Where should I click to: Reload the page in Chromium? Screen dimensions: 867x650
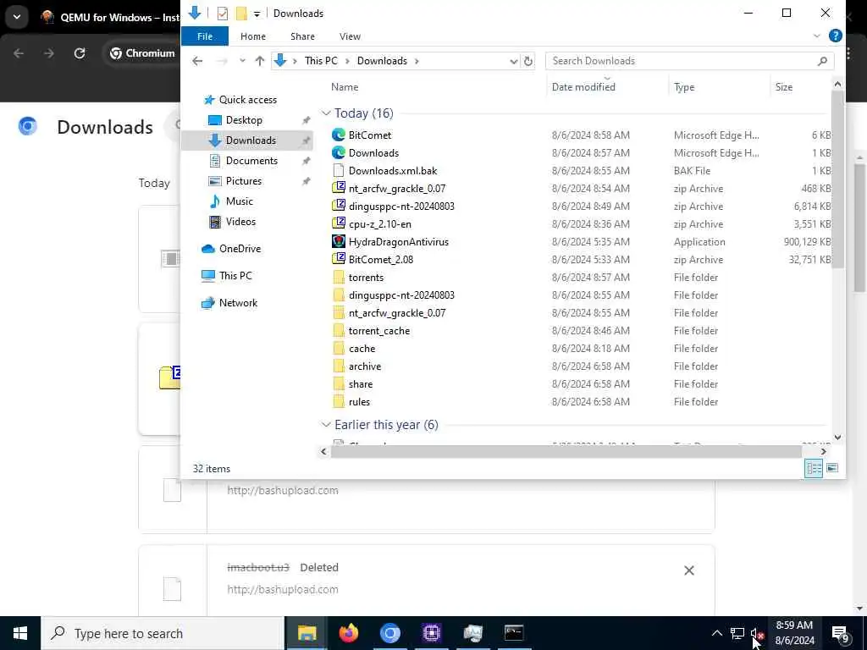[80, 53]
